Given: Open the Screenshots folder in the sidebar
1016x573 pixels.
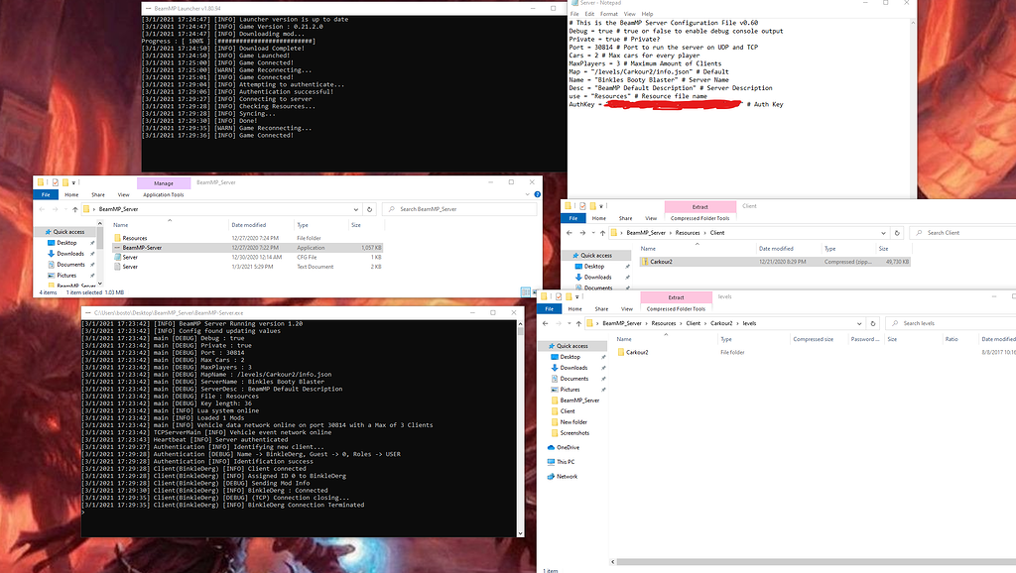Looking at the screenshot, I should click(574, 432).
